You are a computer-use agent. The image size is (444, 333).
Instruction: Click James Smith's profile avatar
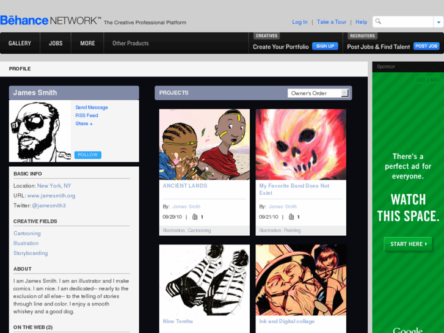[x=40, y=131]
